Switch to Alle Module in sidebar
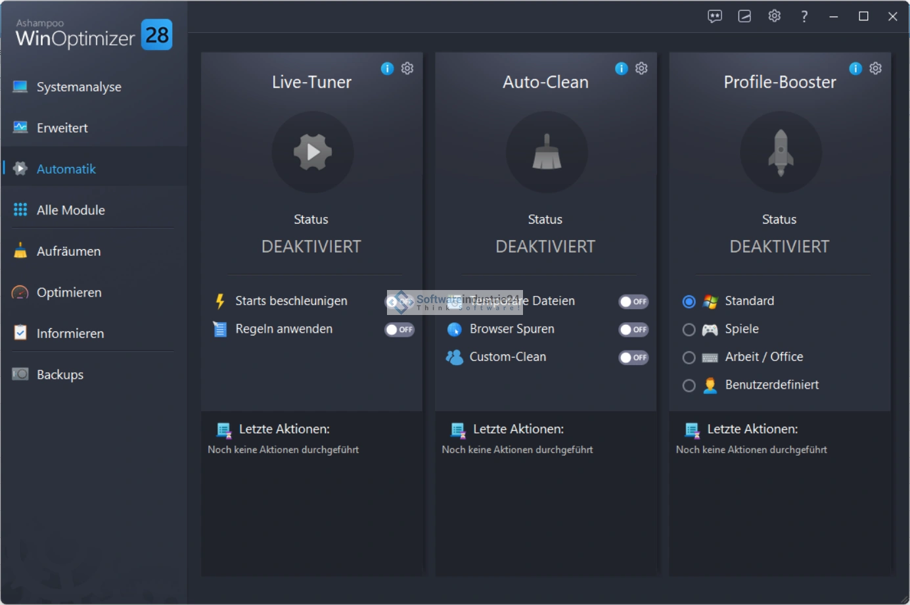910x605 pixels. coord(71,210)
